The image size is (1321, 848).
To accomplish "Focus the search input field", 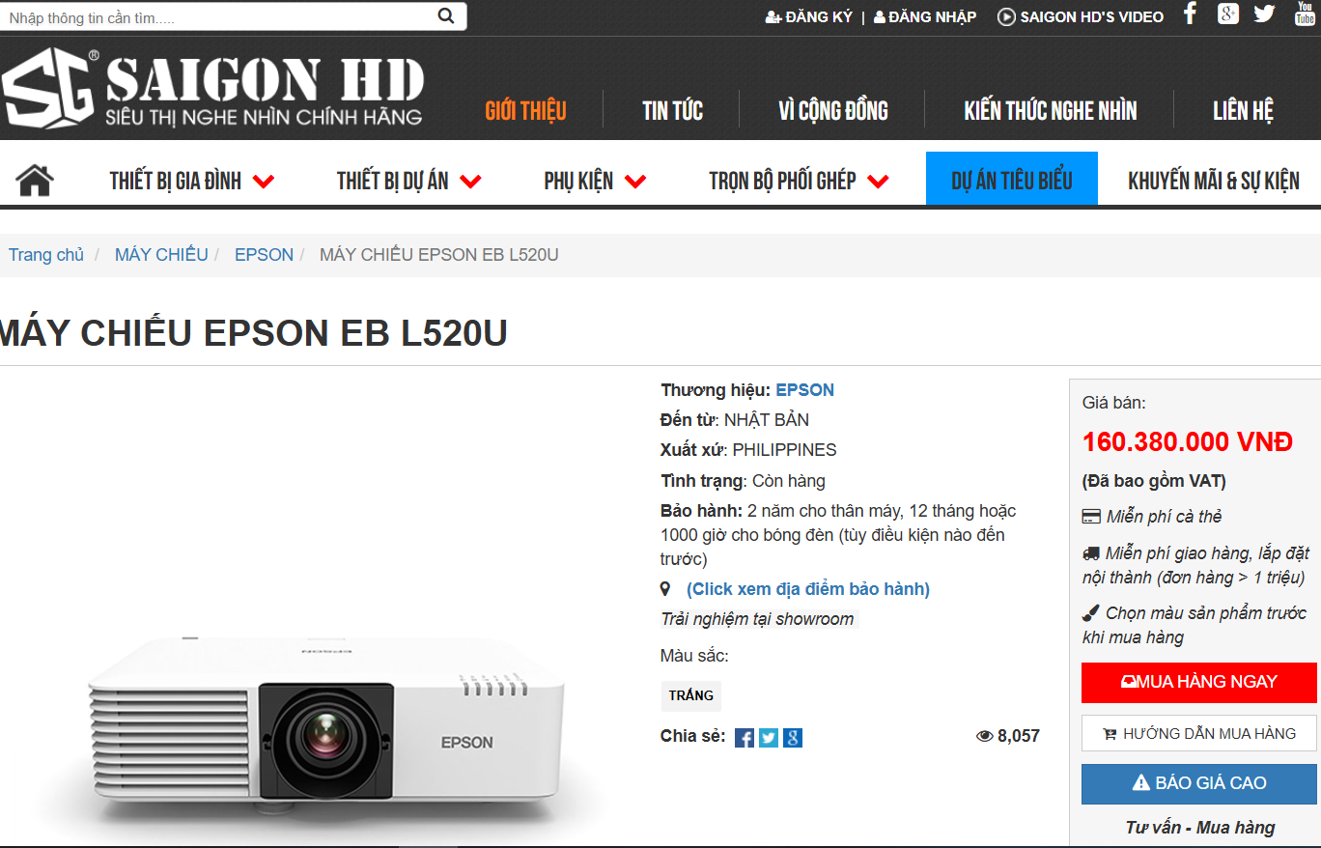I will tap(221, 16).
